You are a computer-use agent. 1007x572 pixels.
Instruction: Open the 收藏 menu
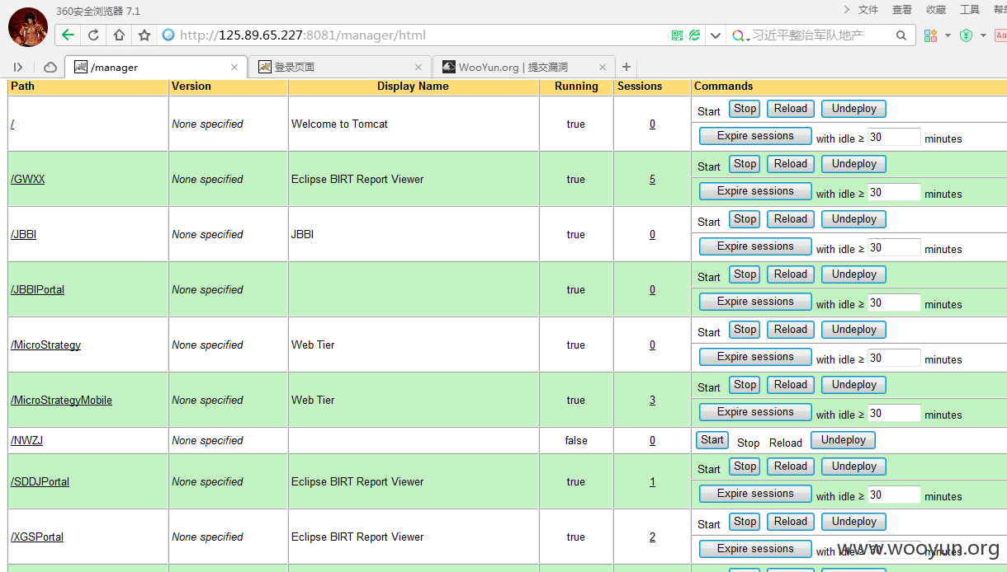[936, 10]
